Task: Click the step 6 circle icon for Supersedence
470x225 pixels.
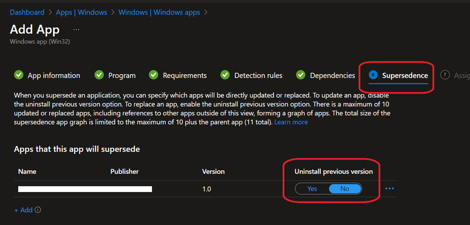Action: 373,75
